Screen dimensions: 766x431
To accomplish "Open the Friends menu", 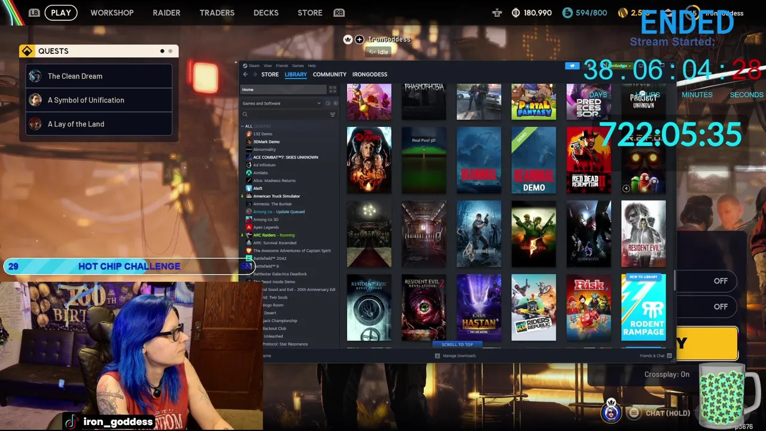I will coord(282,65).
